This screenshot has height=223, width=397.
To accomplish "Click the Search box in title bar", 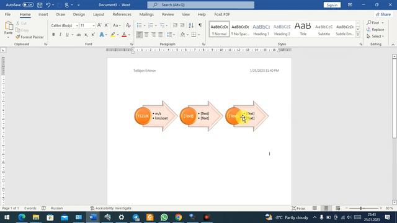I will pyautogui.click(x=201, y=5).
